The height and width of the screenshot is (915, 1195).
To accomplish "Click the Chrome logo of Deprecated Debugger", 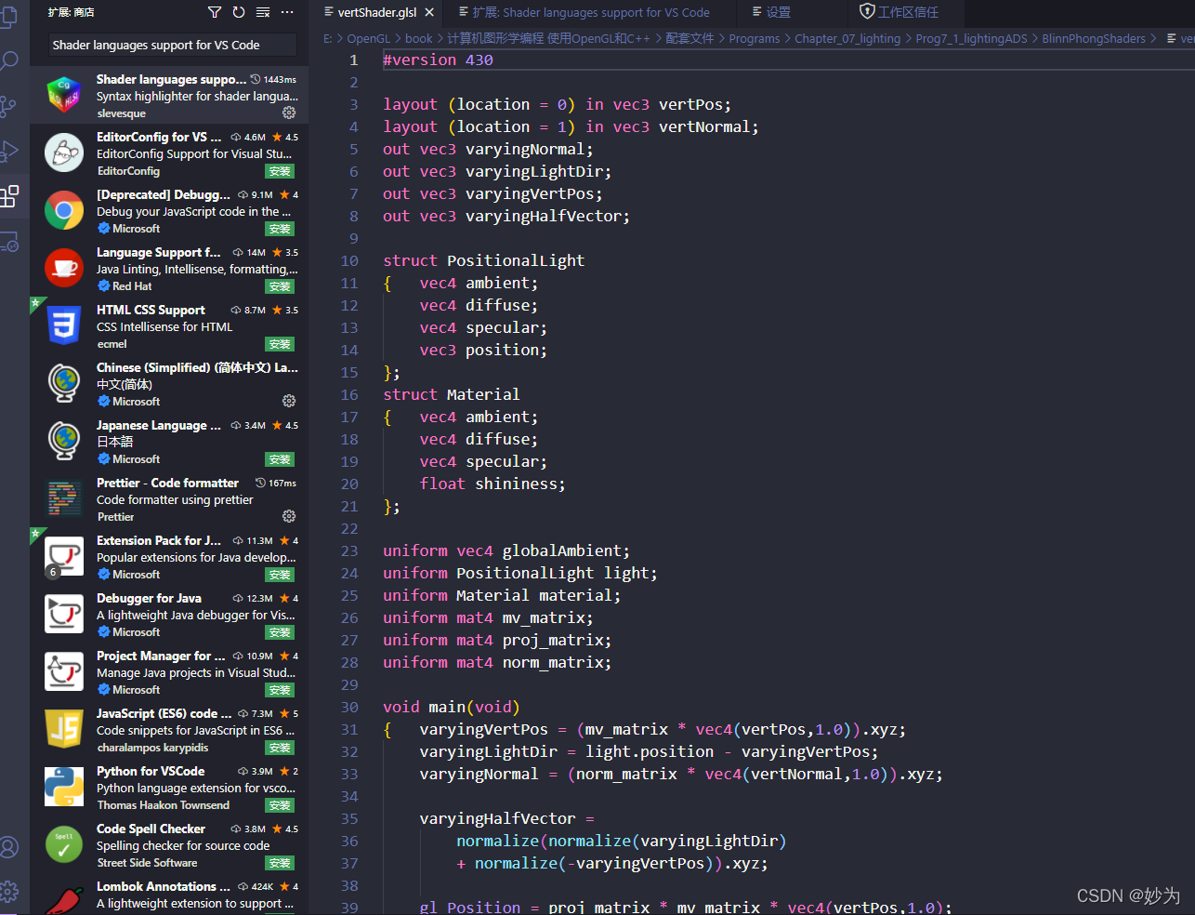I will 64,211.
